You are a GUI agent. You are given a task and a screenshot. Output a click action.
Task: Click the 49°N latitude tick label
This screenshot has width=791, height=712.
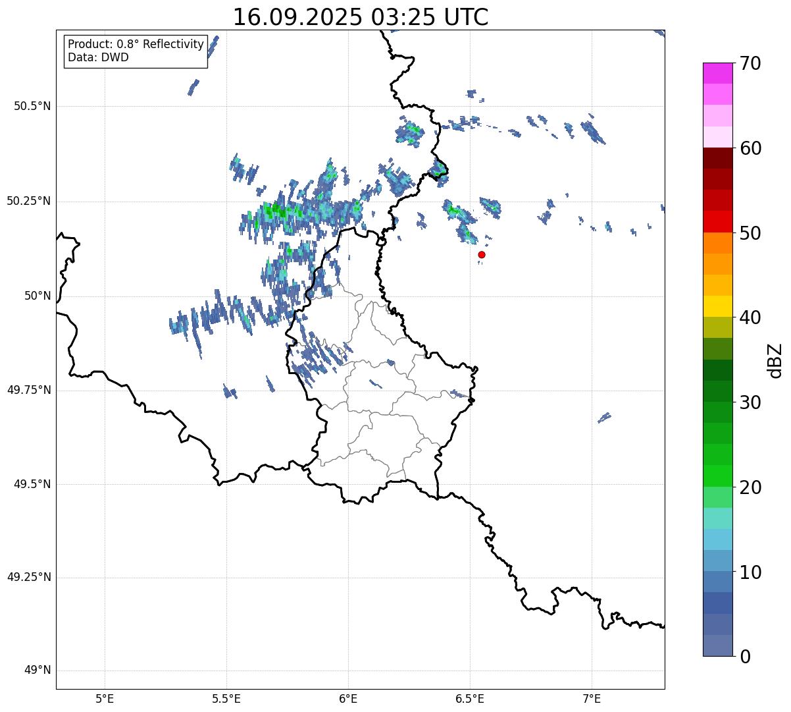37,671
